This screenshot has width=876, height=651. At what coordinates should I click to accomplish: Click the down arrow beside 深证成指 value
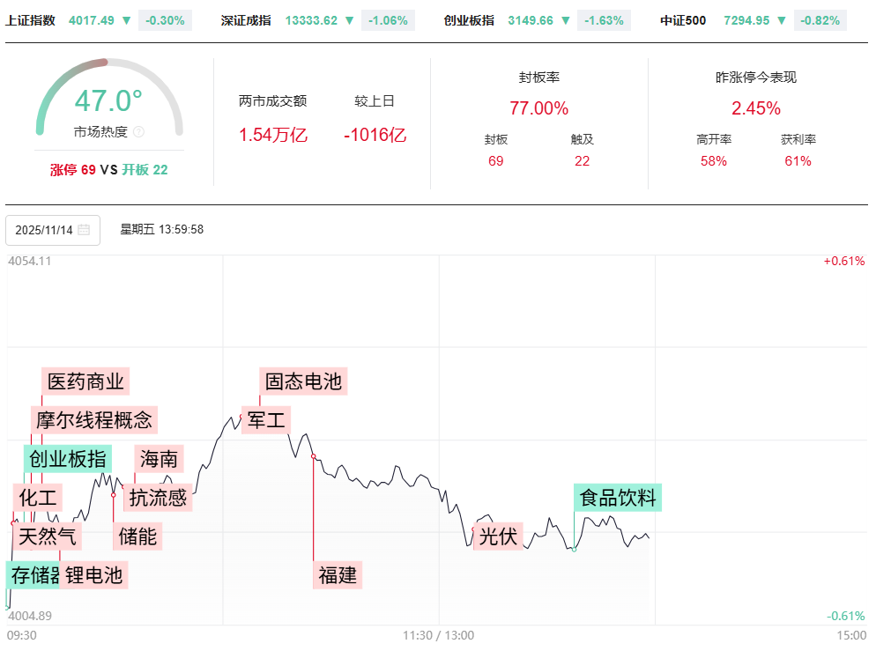pos(351,20)
